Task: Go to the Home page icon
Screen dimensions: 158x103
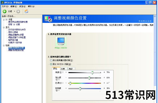Action: (x=26, y=11)
